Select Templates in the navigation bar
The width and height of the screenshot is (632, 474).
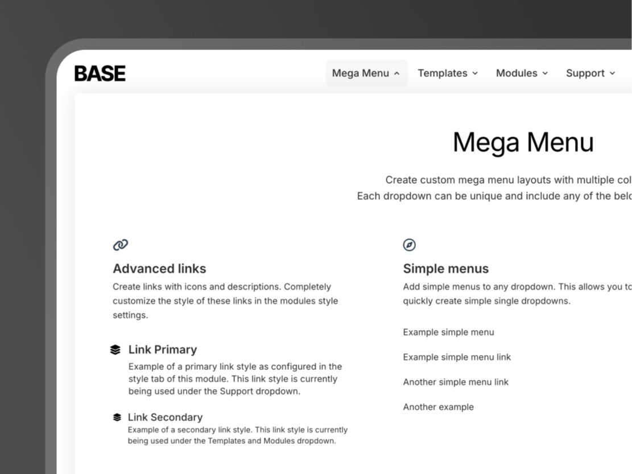click(443, 73)
